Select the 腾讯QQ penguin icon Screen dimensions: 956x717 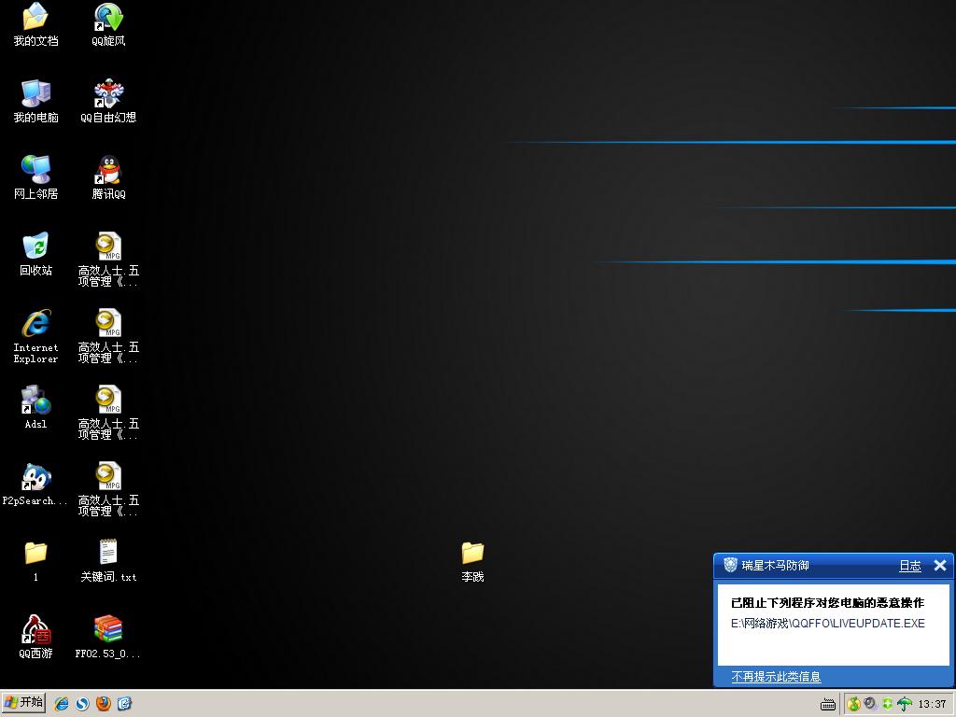click(x=108, y=177)
